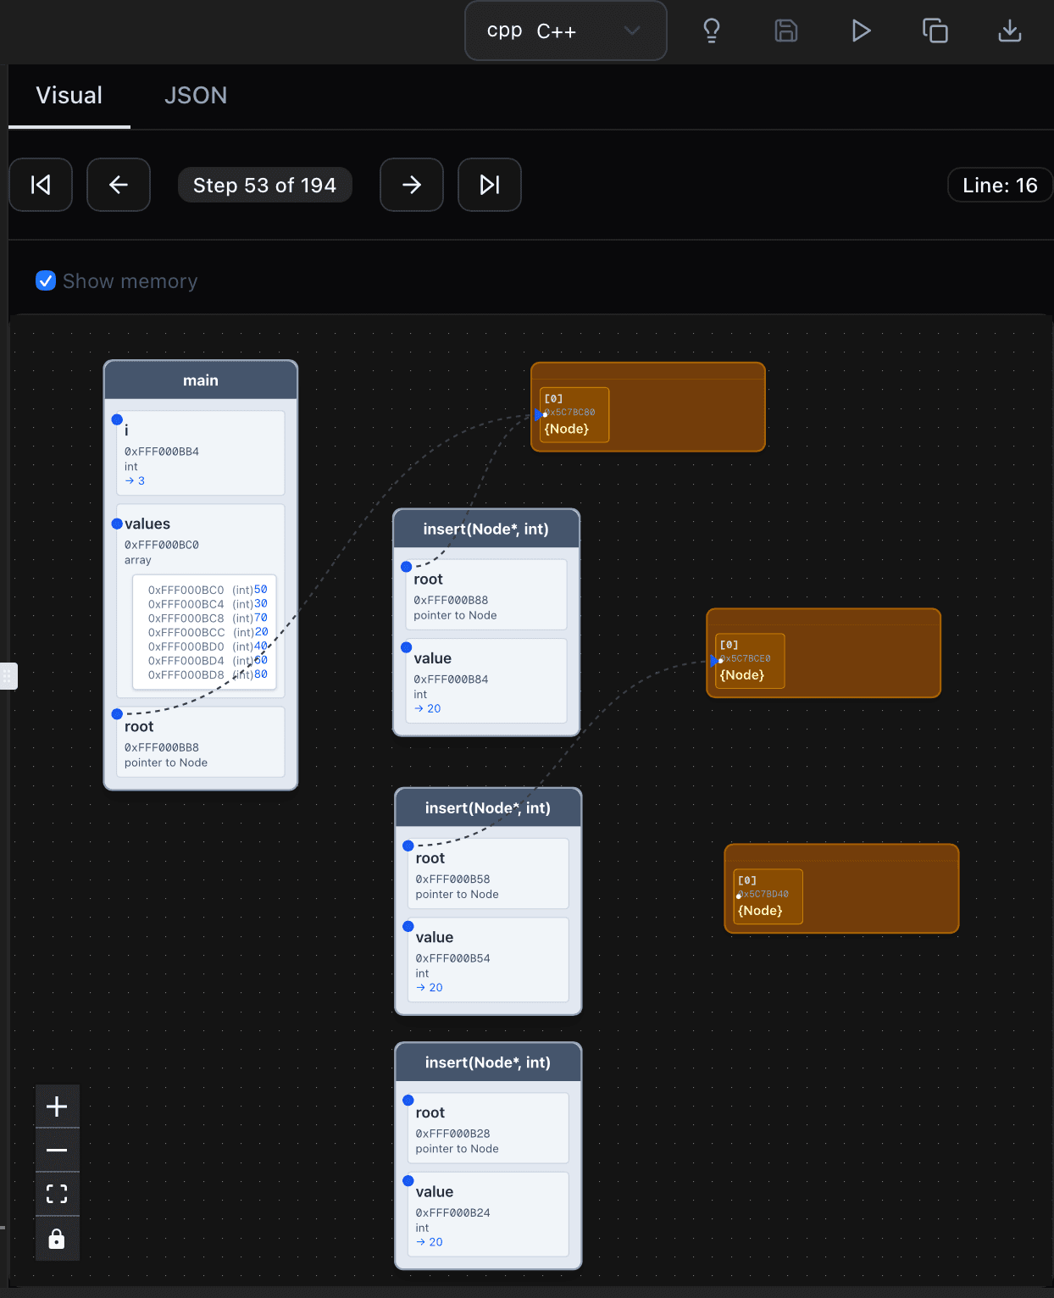Jump to the first step

(x=41, y=185)
